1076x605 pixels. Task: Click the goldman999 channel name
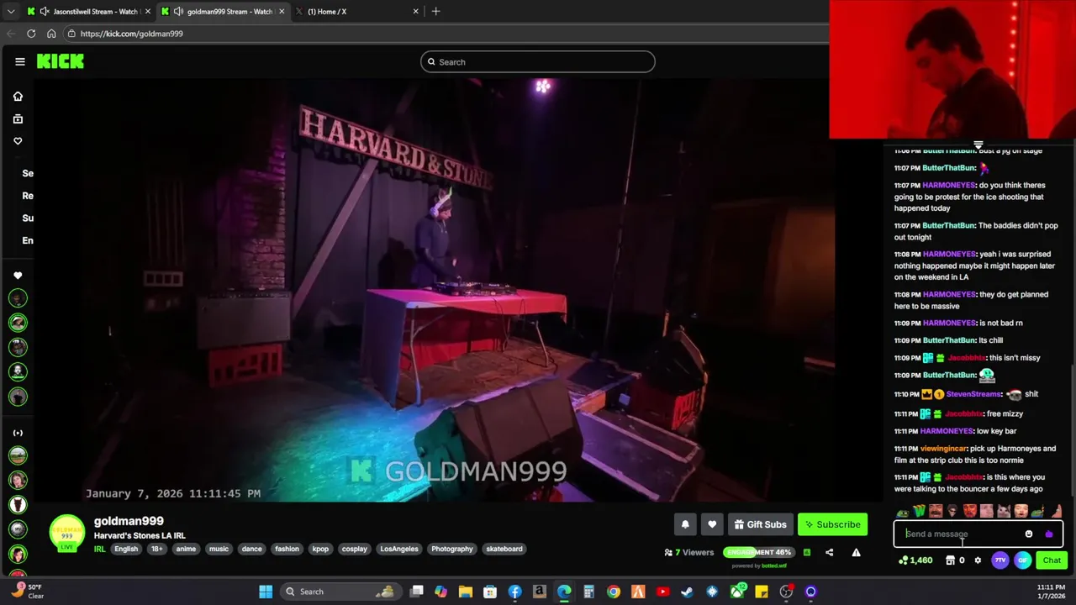click(129, 521)
